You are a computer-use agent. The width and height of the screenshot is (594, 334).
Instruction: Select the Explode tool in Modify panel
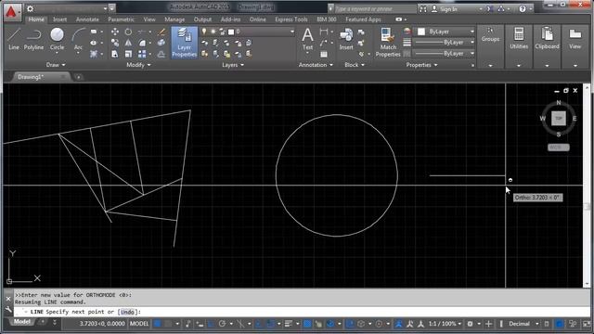click(x=161, y=43)
